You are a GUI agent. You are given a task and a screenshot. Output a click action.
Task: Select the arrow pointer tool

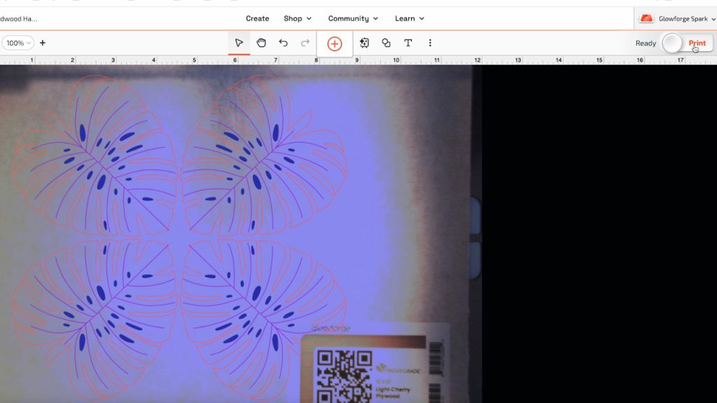[x=239, y=43]
